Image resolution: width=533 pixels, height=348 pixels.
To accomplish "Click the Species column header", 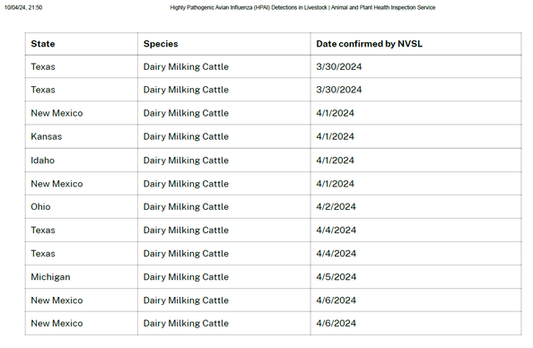I will 224,44.
